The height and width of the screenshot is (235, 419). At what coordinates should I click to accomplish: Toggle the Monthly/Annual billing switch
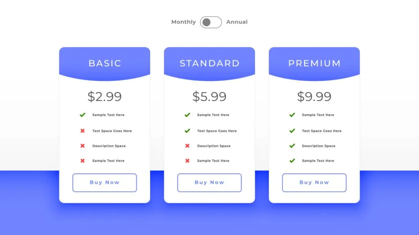(x=211, y=22)
